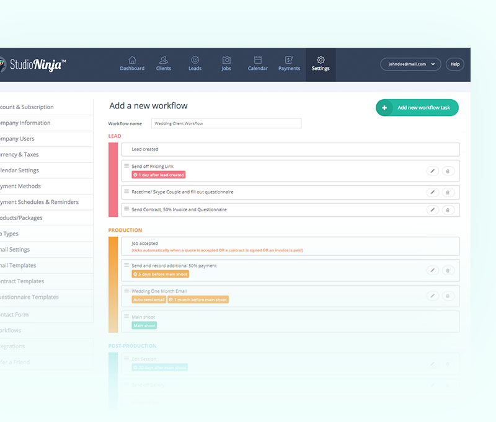Edit the Send Contract, 50% Invoice task
The width and height of the screenshot is (496, 422).
(x=432, y=210)
